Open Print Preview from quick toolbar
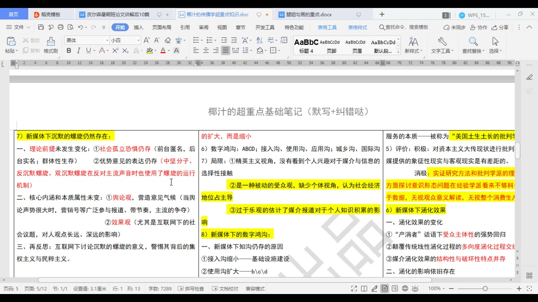Screen dimensions: 538x302 pyautogui.click(x=70, y=27)
